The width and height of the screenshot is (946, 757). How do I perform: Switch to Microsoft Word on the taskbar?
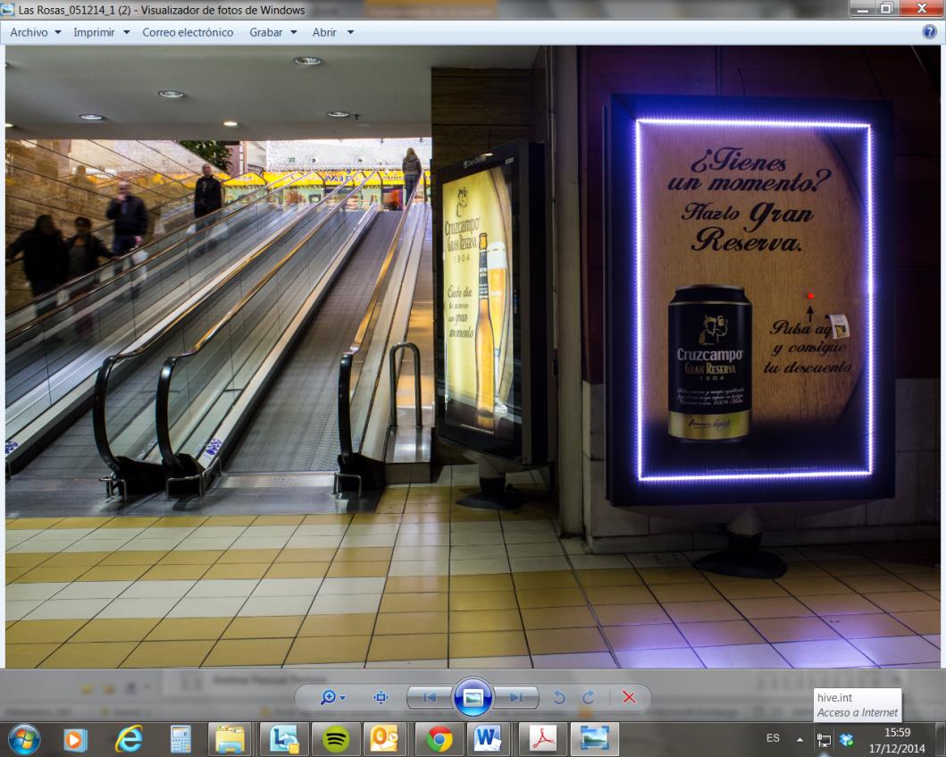pos(488,739)
